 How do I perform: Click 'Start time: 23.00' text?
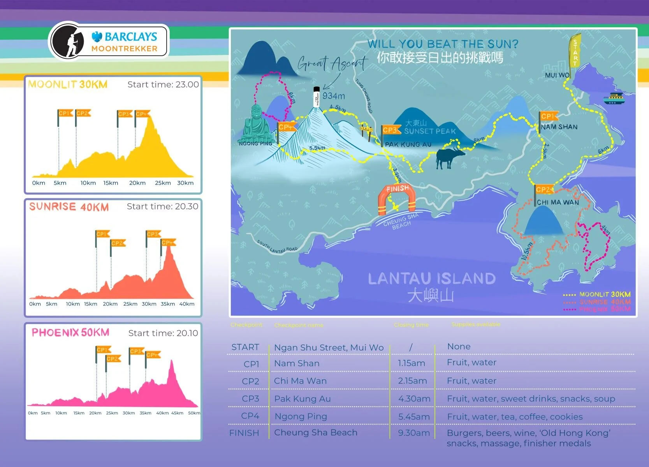click(163, 85)
